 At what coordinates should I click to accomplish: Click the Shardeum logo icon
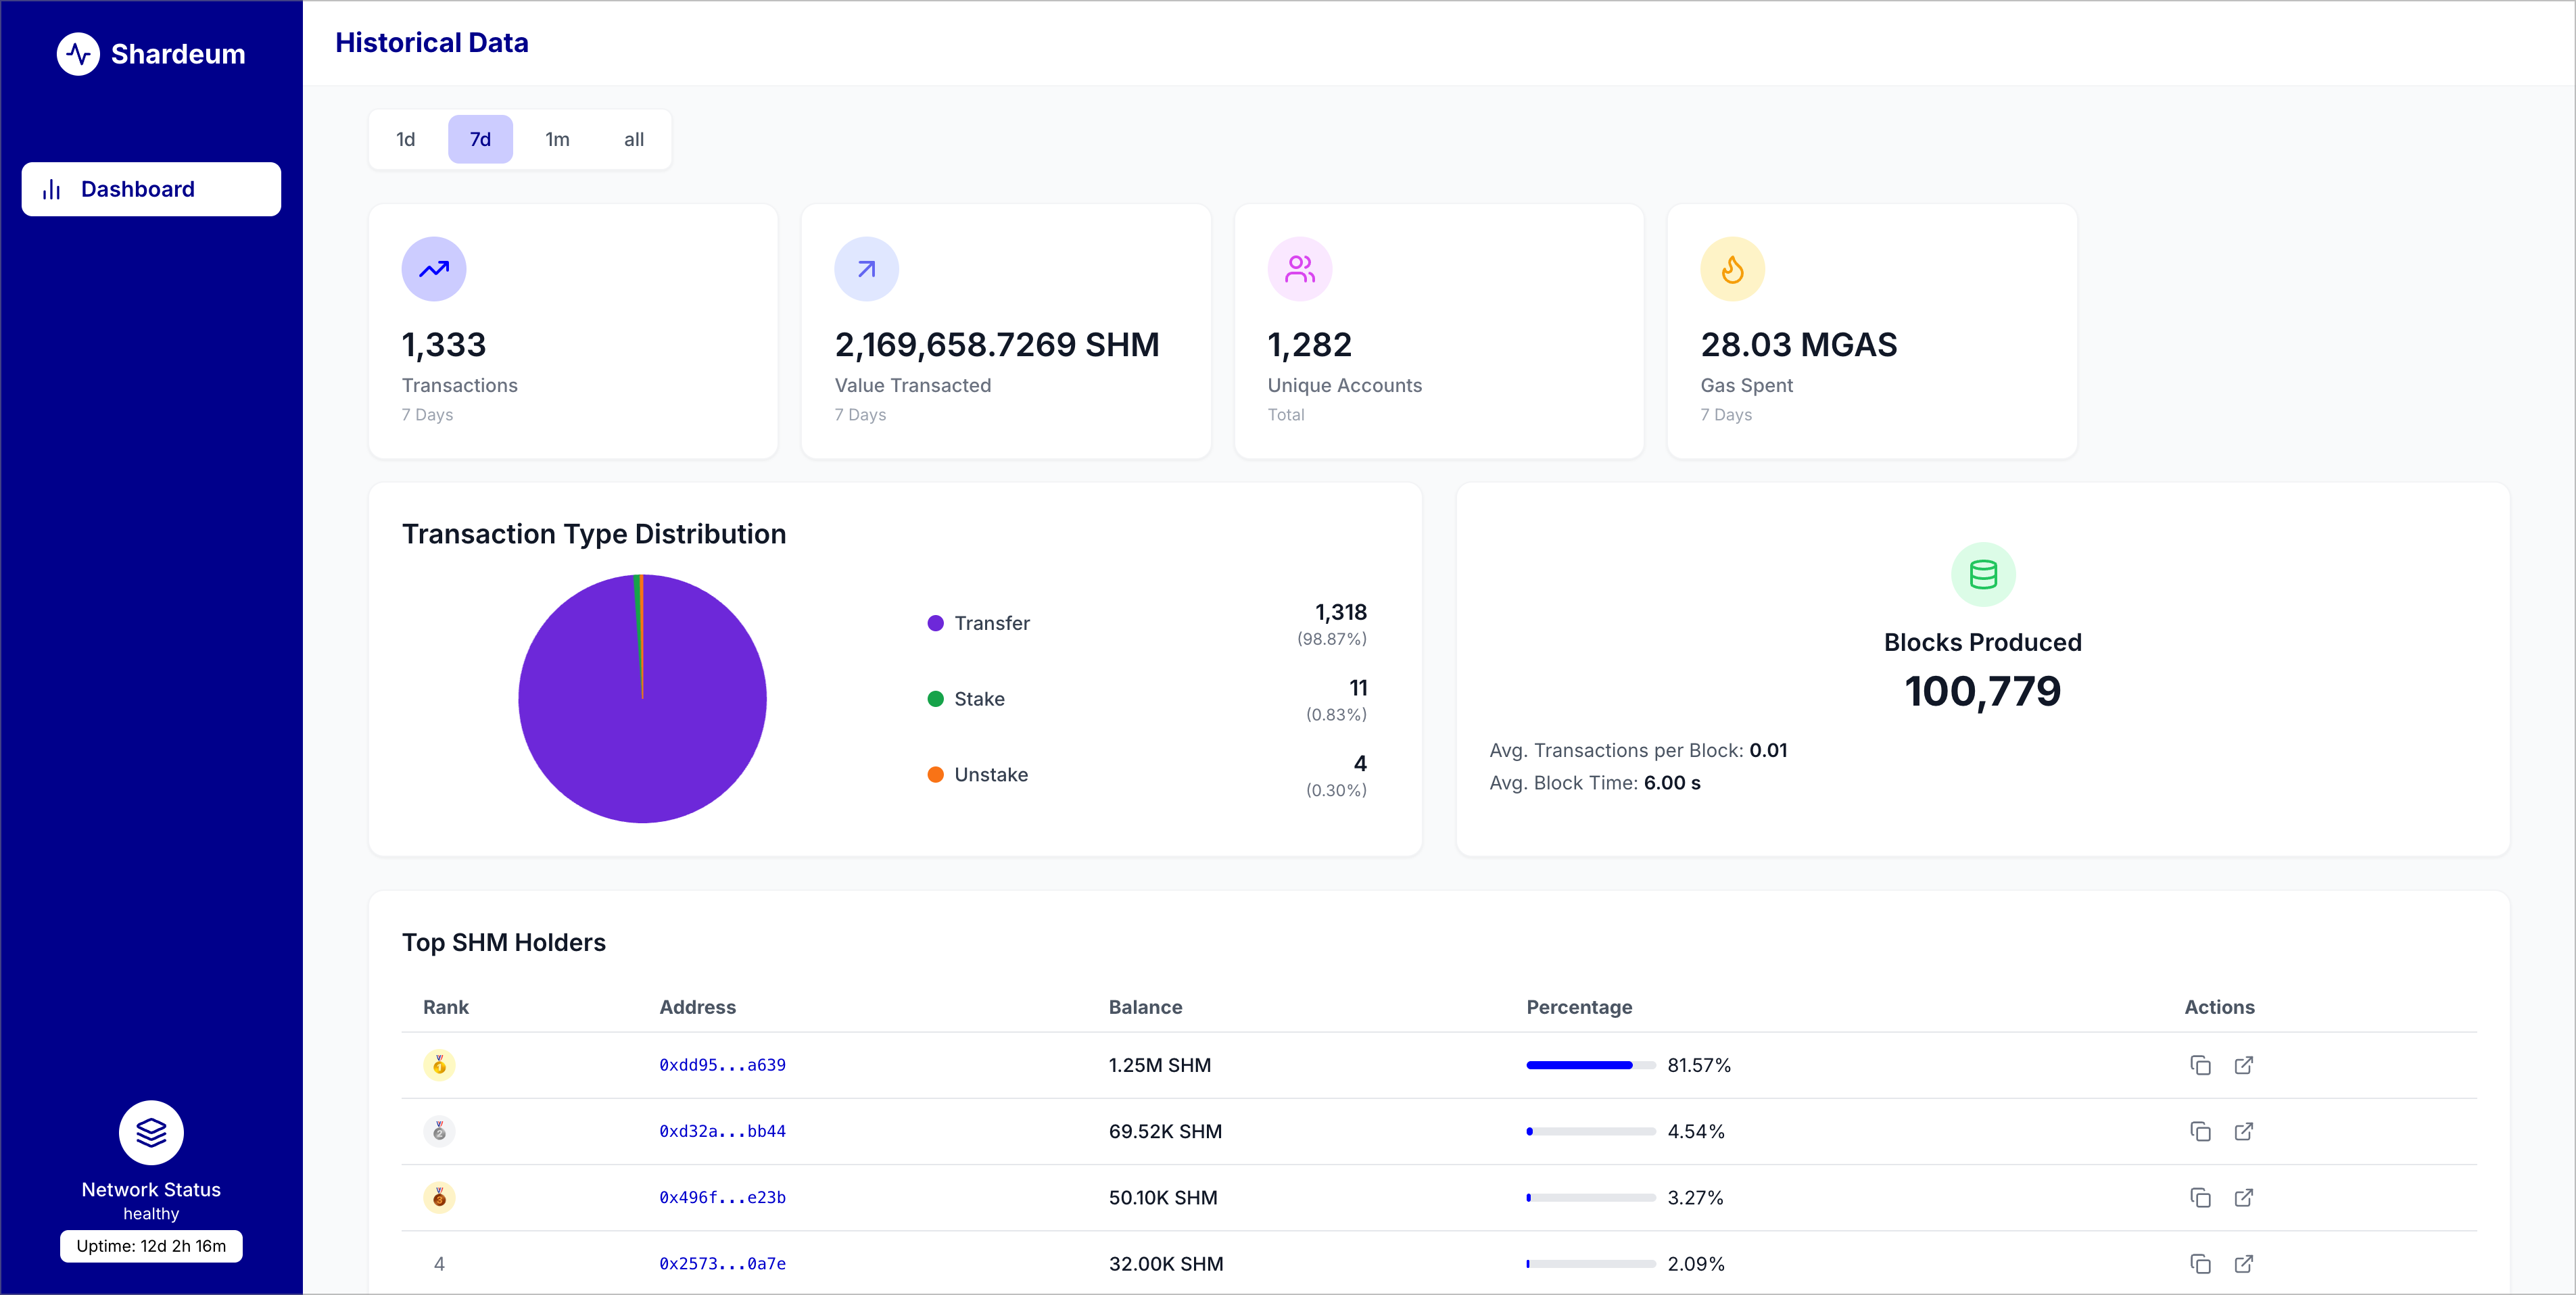pyautogui.click(x=78, y=54)
